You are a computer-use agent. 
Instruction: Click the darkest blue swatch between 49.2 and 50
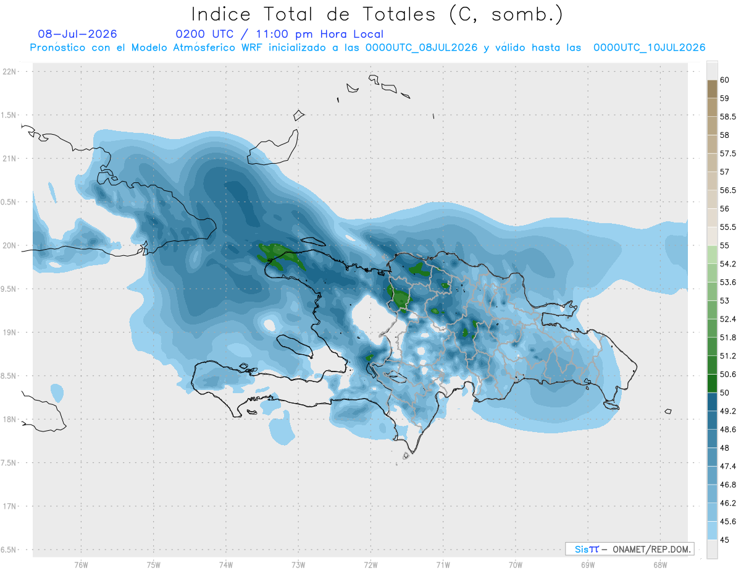[712, 402]
